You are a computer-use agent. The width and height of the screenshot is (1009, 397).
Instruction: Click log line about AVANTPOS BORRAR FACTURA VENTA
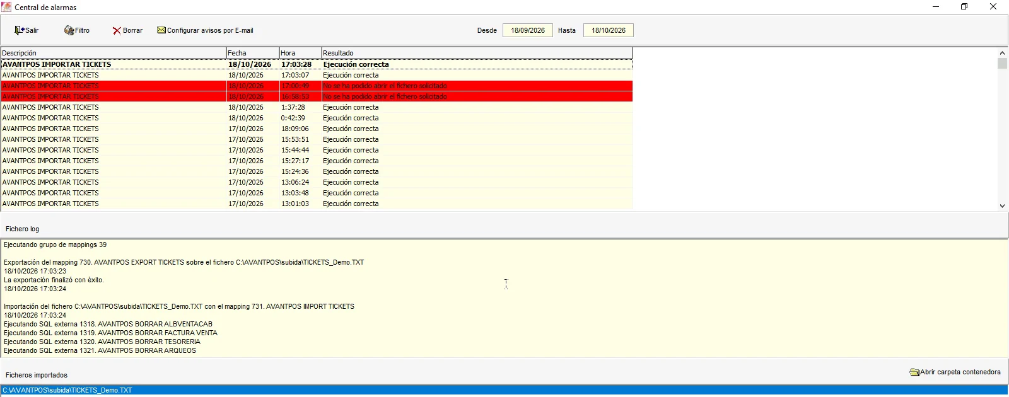[110, 333]
